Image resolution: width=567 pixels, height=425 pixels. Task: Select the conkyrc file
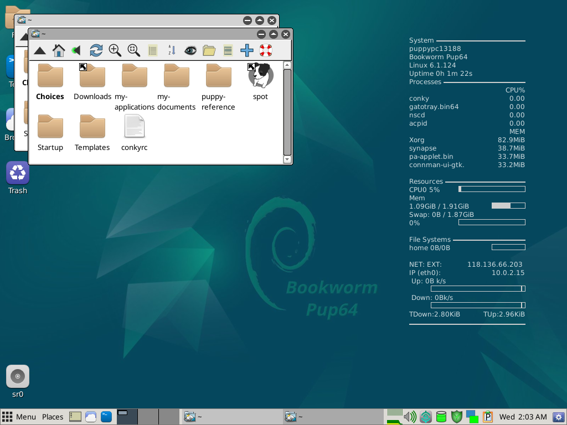tap(134, 133)
